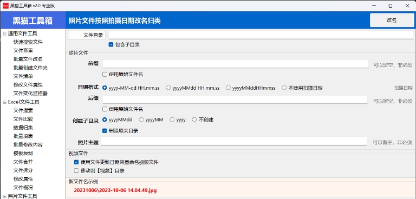Select 不使用拍摄日期 option
Image resolution: width=416 pixels, height=199 pixels.
[284, 88]
